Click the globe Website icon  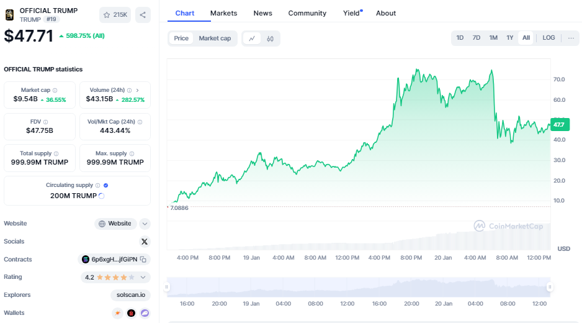102,224
